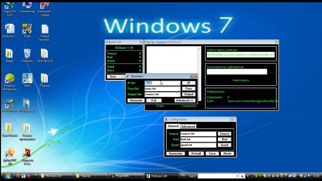Click the Bad browse button in Configuration
The height and width of the screenshot is (181, 322).
[x=224, y=139]
